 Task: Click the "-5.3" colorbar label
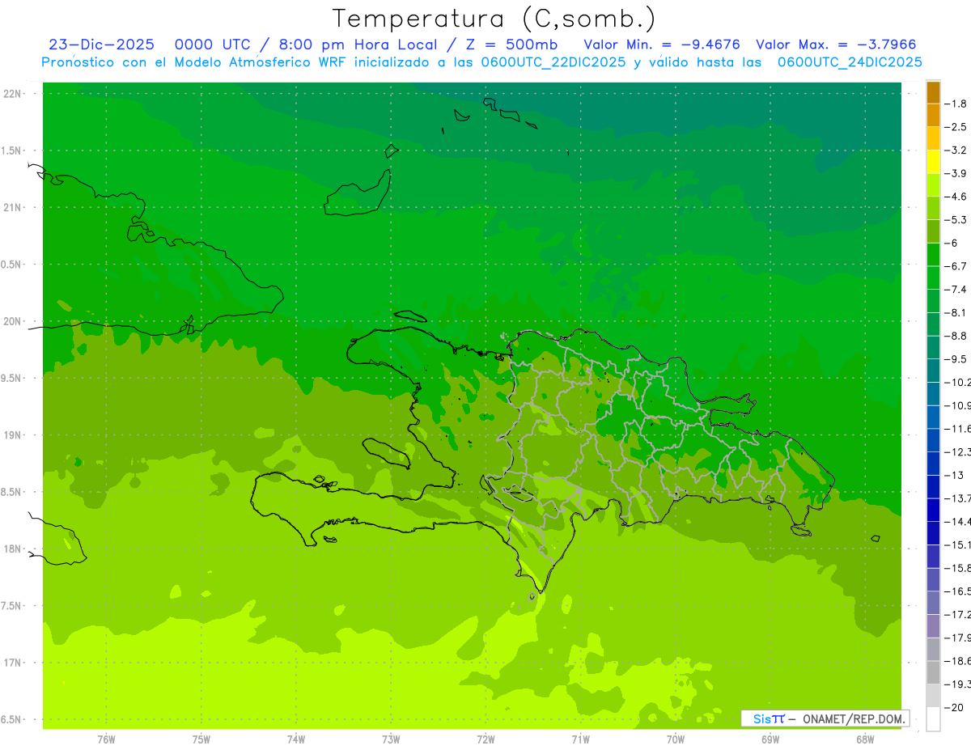click(956, 219)
